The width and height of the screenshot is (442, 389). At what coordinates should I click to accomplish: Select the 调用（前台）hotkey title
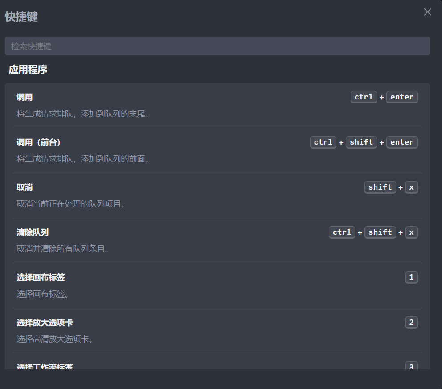click(39, 142)
